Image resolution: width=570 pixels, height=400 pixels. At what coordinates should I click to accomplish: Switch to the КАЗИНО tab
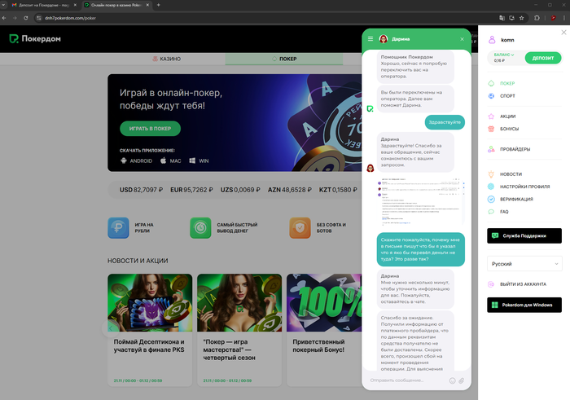(166, 59)
